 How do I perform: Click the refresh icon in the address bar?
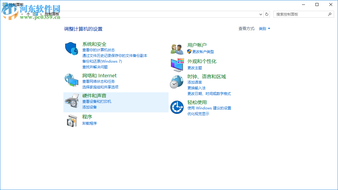coord(266,14)
